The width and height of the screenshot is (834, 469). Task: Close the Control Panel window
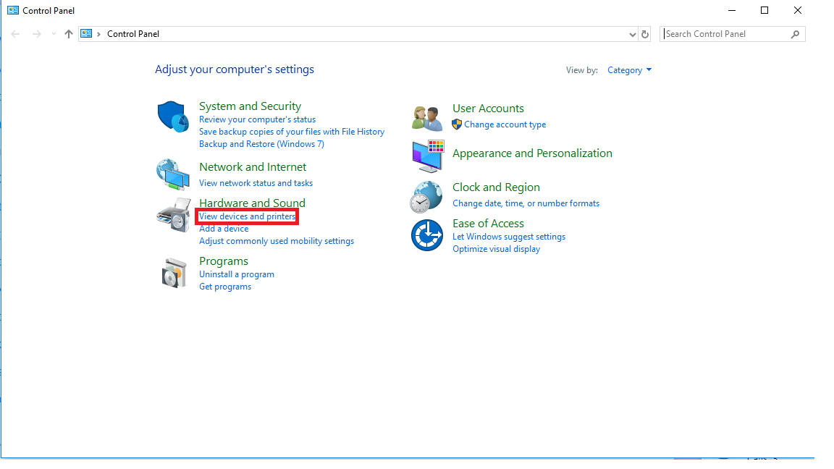click(x=797, y=10)
